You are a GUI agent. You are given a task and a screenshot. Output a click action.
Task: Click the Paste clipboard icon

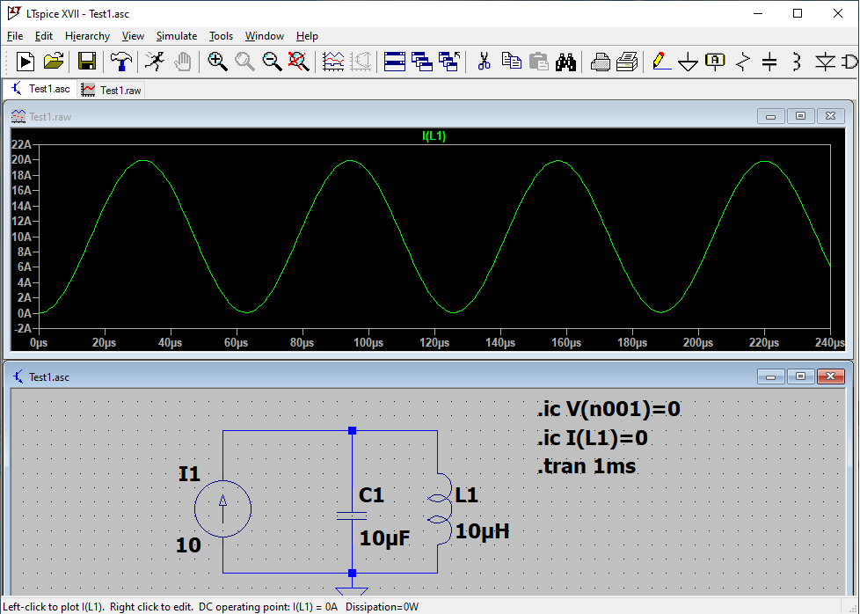tap(538, 62)
